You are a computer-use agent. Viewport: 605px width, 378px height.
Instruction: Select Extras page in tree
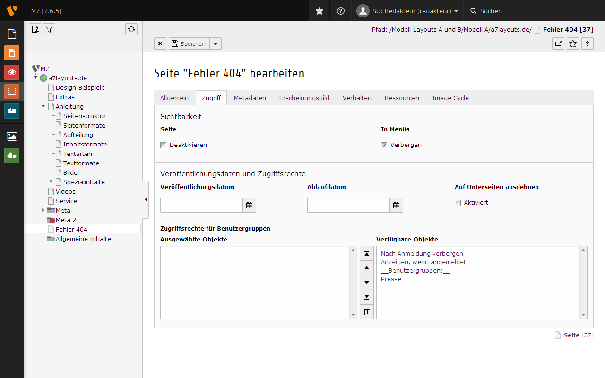tap(65, 97)
